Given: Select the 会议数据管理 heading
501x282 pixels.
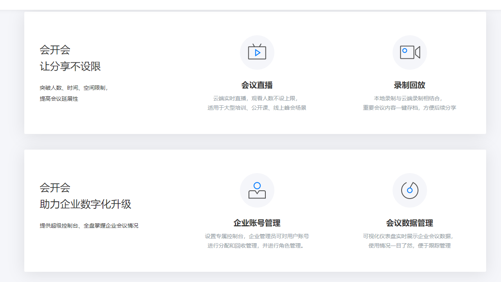Looking at the screenshot, I should point(409,223).
